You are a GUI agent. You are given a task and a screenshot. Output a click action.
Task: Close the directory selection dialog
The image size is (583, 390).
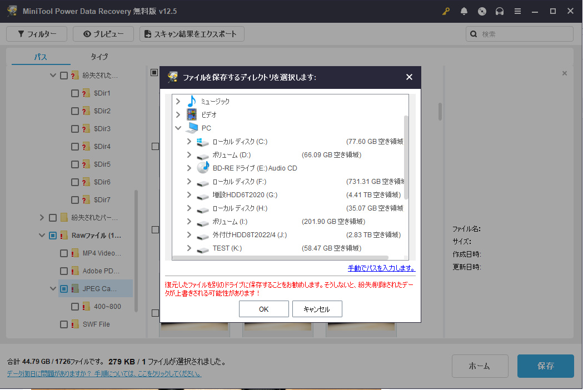click(409, 77)
